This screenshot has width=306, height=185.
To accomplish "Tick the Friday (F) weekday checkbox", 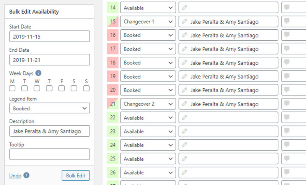I will 62,88.
